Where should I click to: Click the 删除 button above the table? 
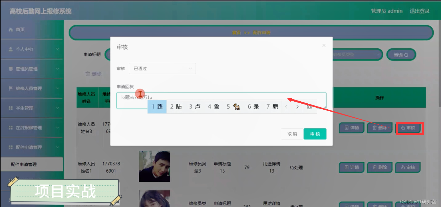[x=94, y=74]
